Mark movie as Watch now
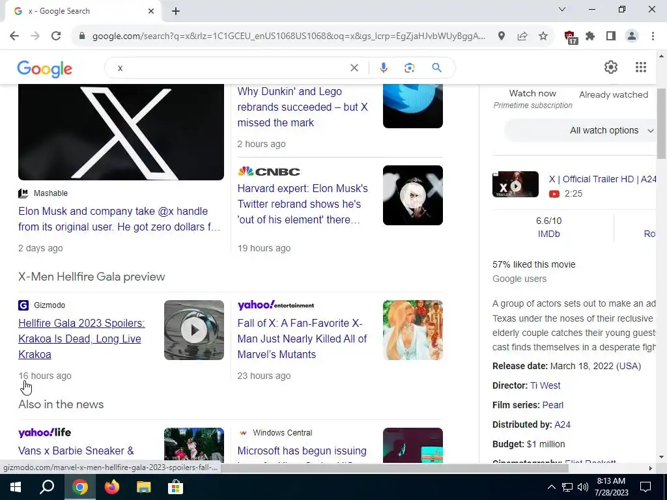The image size is (667, 500). pyautogui.click(x=533, y=94)
